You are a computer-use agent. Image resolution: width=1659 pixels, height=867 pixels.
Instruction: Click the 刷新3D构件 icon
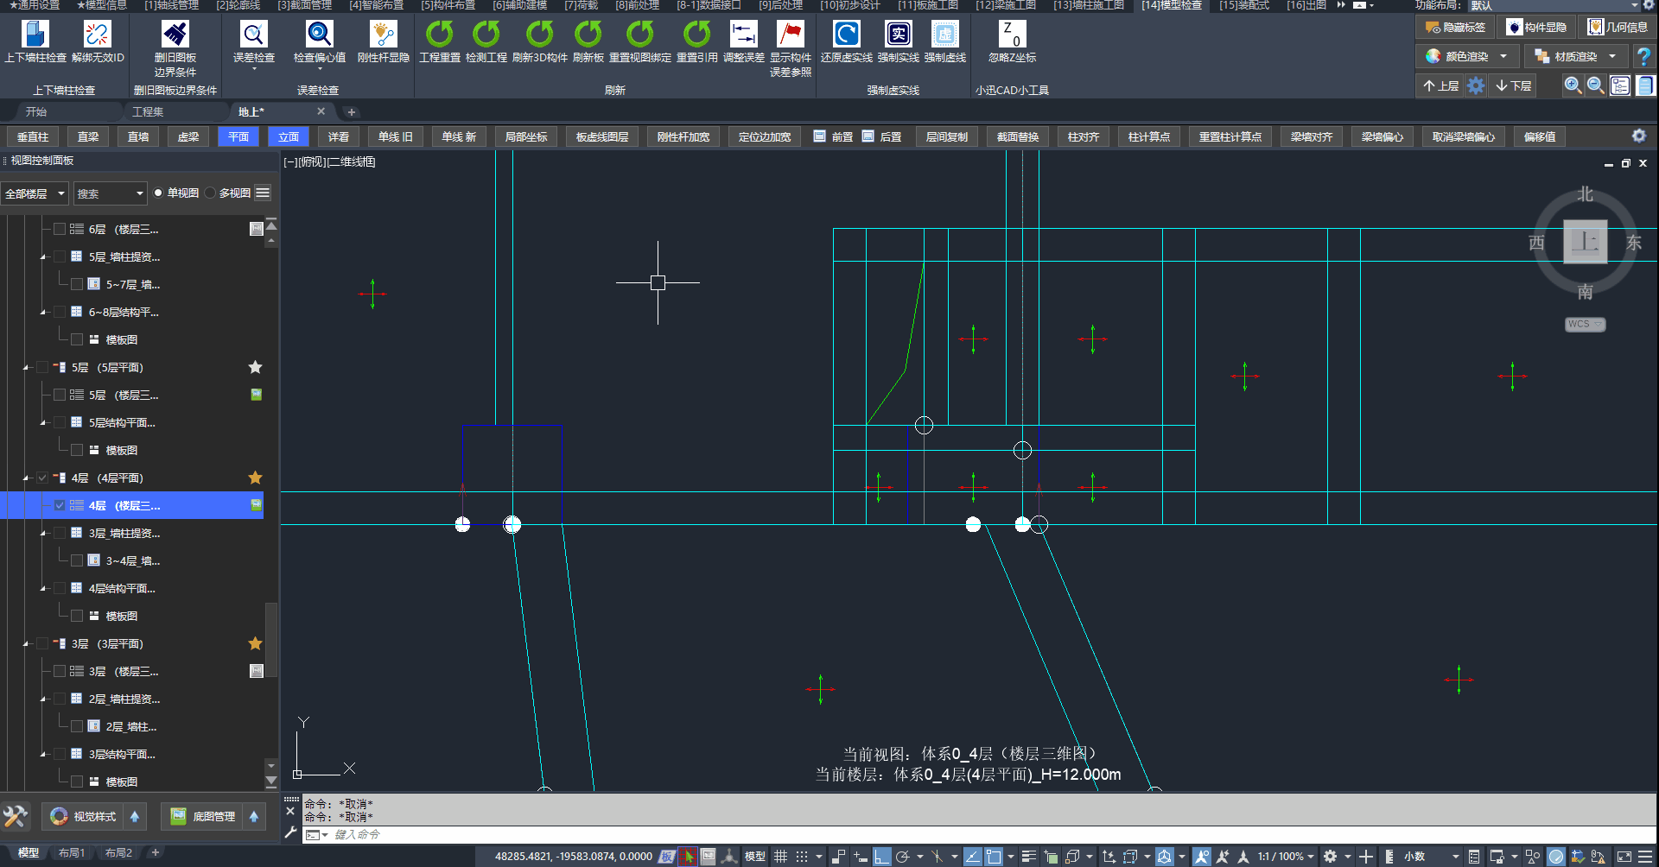coord(540,35)
